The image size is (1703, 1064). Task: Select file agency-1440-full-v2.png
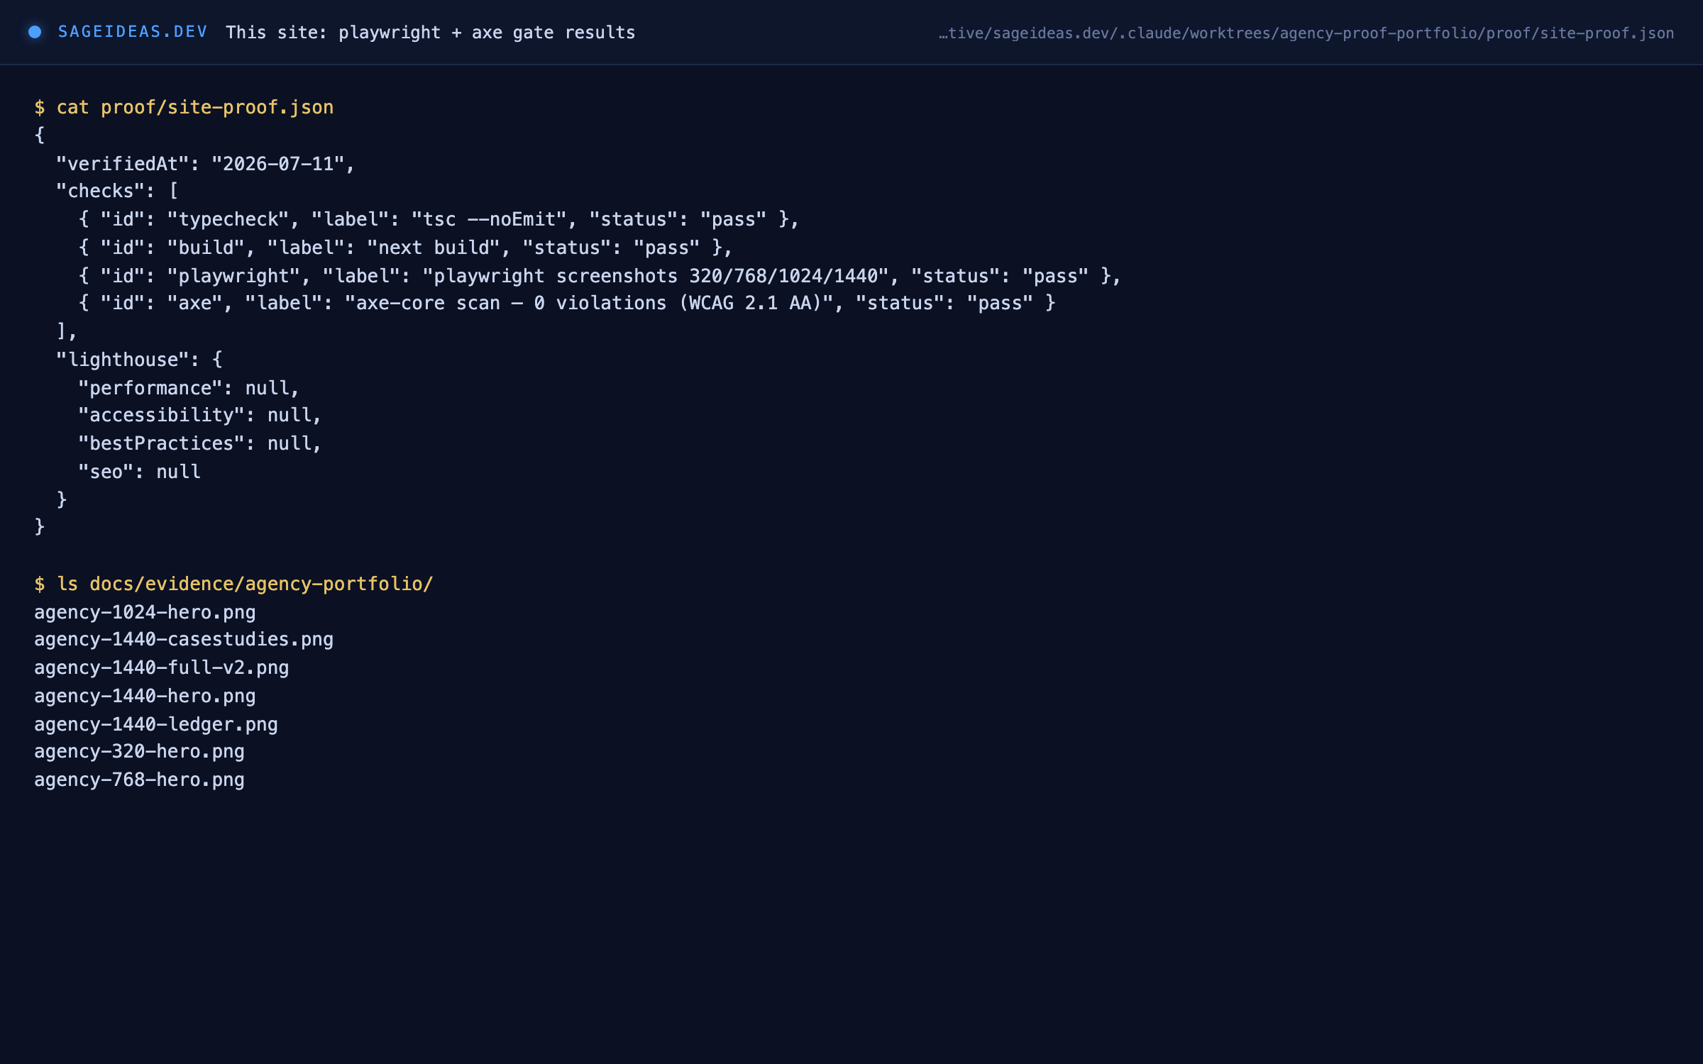point(162,668)
